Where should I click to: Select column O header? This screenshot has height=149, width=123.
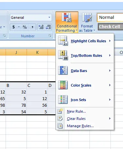click(x=118, y=52)
